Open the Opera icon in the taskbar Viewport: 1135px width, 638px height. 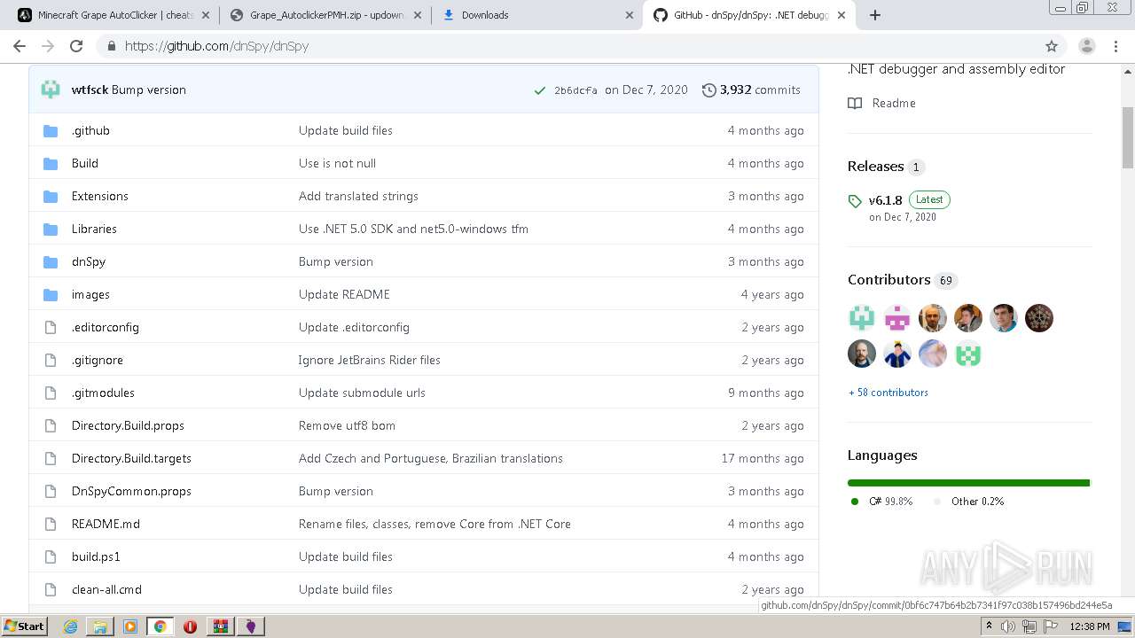pos(190,626)
